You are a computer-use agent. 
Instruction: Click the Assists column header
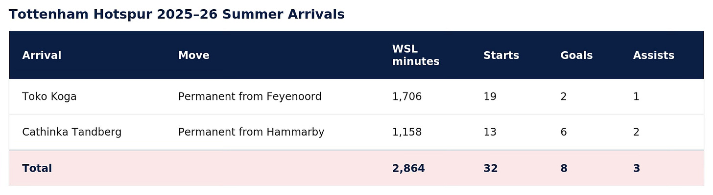click(x=653, y=56)
